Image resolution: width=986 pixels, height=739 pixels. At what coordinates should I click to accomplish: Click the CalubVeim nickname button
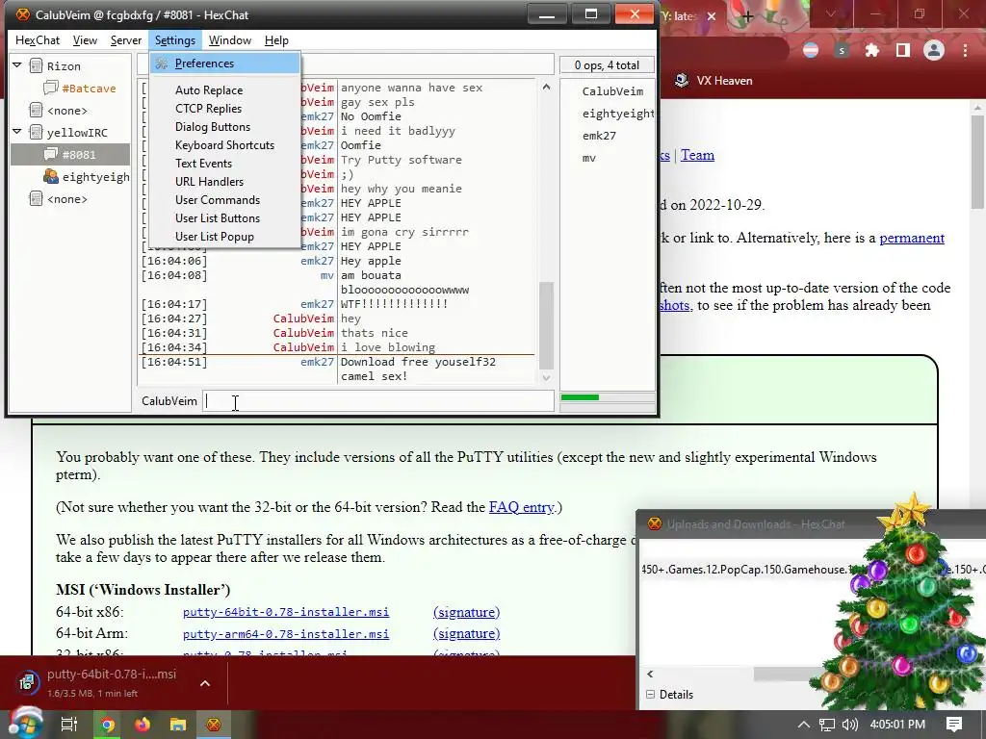tap(169, 401)
